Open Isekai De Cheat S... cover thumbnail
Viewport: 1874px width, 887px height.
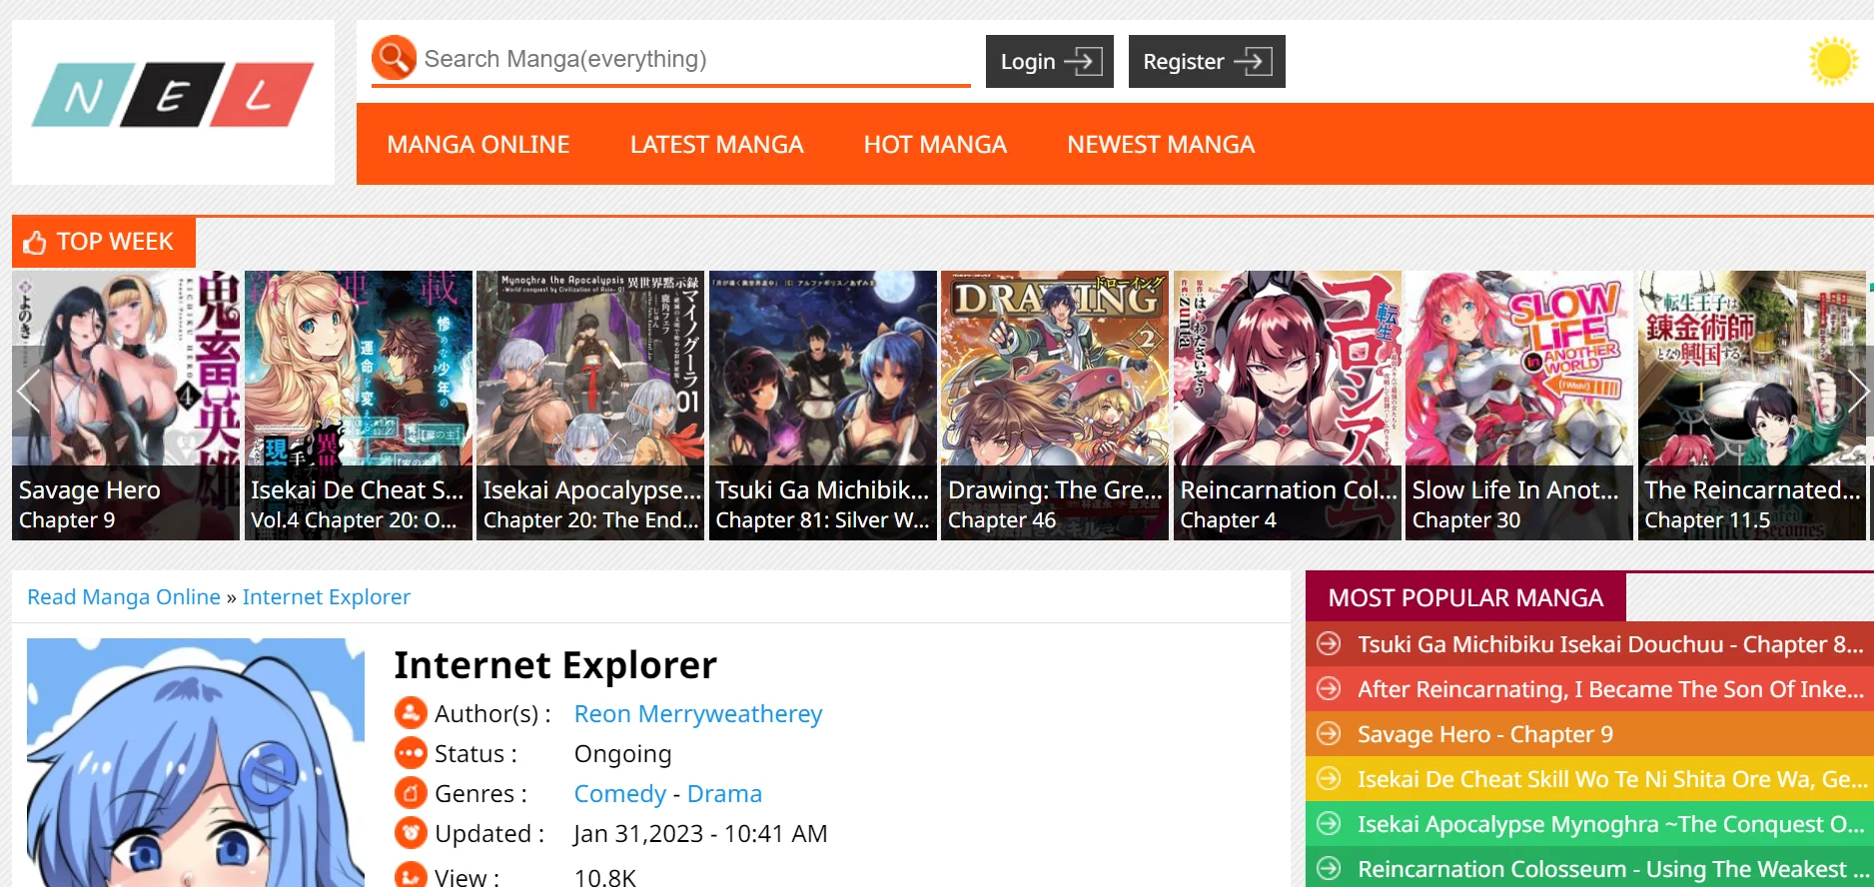click(x=359, y=406)
